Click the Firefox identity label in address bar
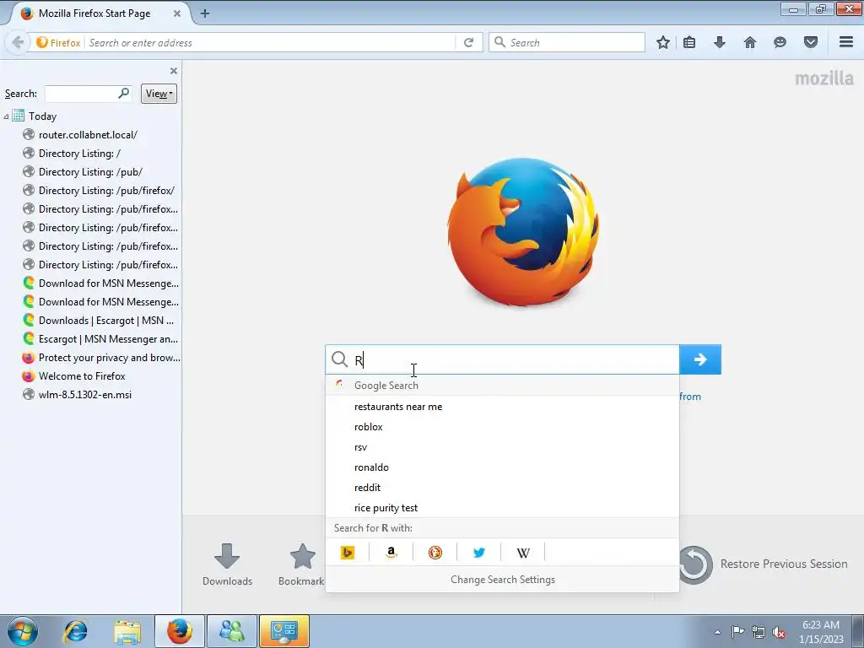Screen dimensions: 864x648 click(x=58, y=42)
